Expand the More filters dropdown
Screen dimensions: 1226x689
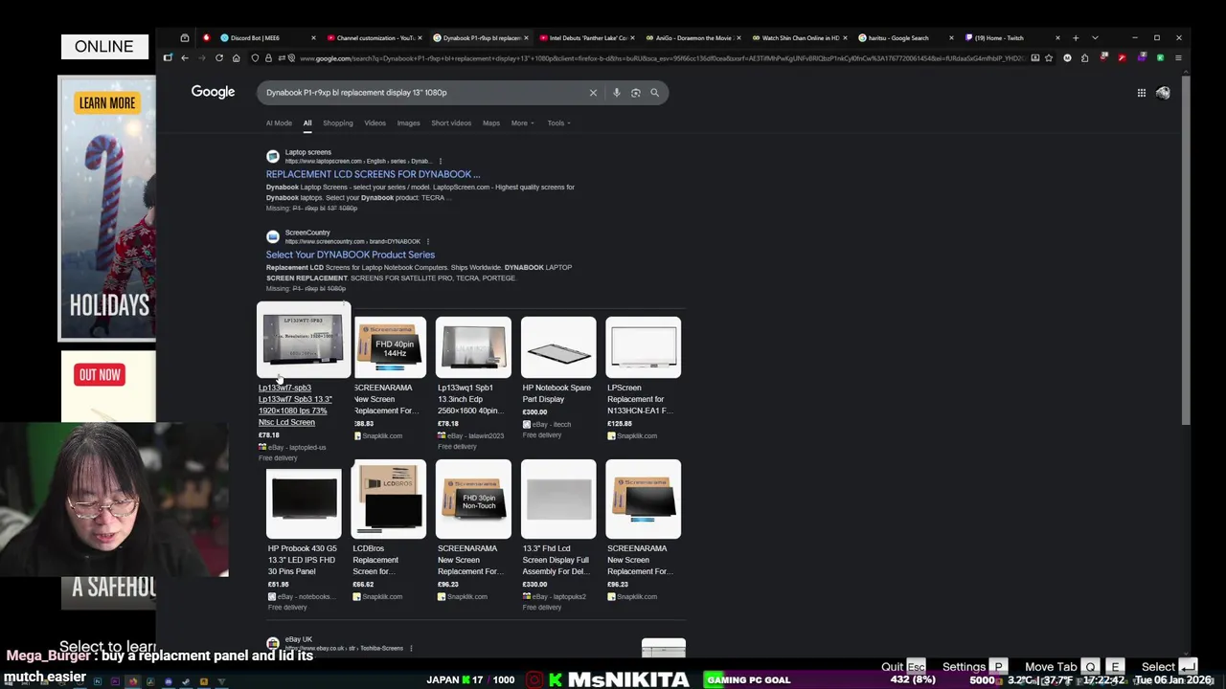click(x=522, y=122)
